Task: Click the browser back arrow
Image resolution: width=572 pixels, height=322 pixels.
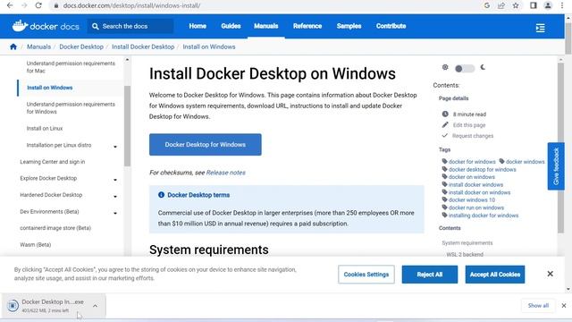Action: (10, 5)
